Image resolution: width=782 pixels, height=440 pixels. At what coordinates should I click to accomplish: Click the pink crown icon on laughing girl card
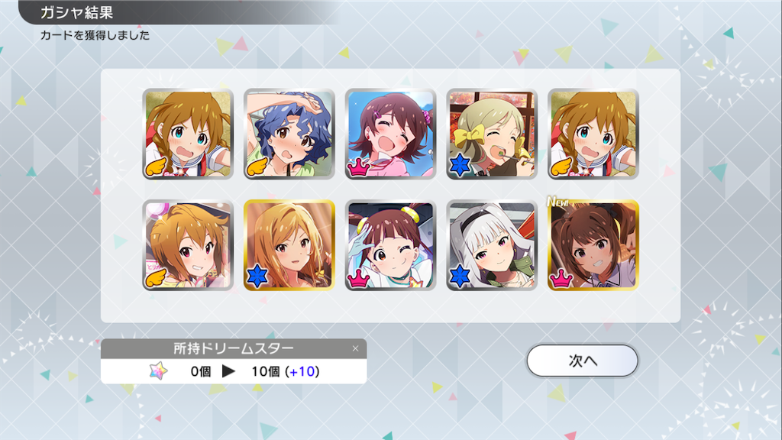[359, 167]
